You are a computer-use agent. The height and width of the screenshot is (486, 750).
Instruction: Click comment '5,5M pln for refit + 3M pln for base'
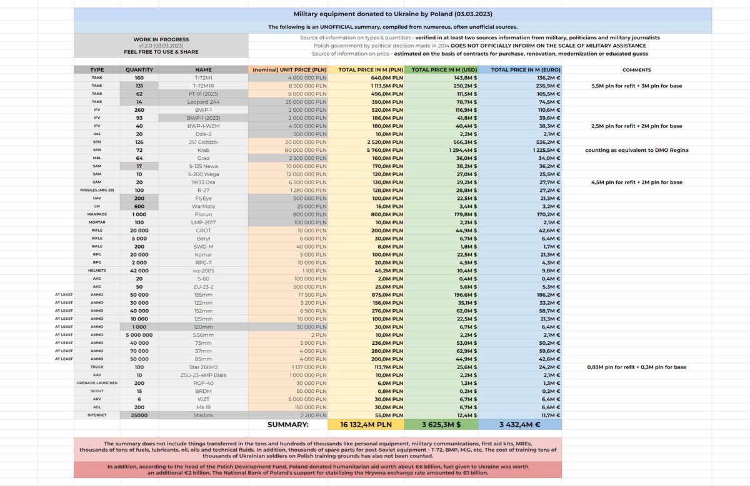(x=637, y=86)
